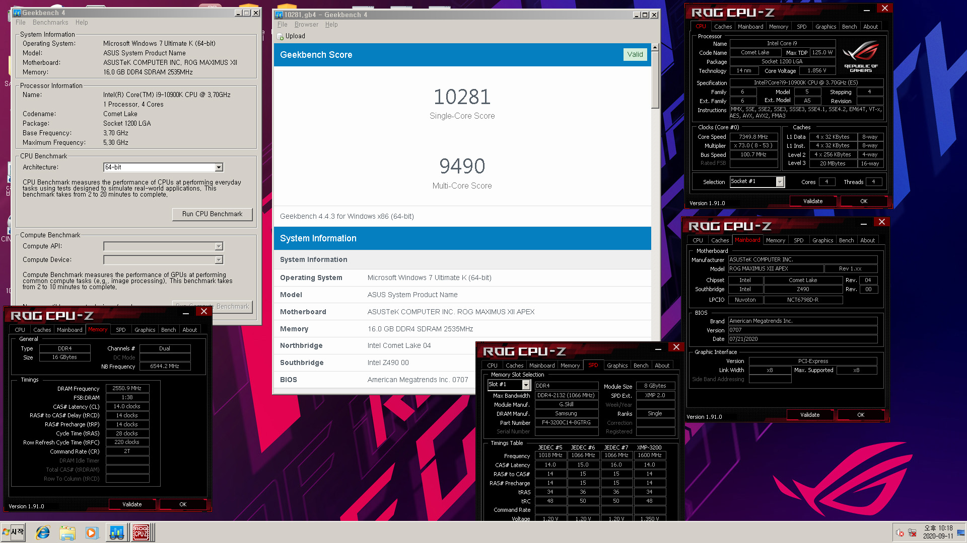
Task: Click the BIOS Date 07/21/2020 field
Action: (x=802, y=339)
